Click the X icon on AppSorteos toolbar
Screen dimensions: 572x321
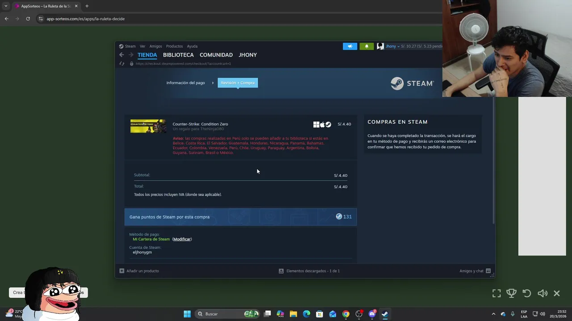coord(557,293)
